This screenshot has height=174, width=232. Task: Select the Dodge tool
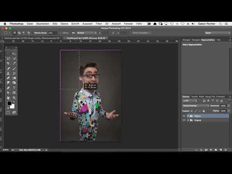point(14,83)
